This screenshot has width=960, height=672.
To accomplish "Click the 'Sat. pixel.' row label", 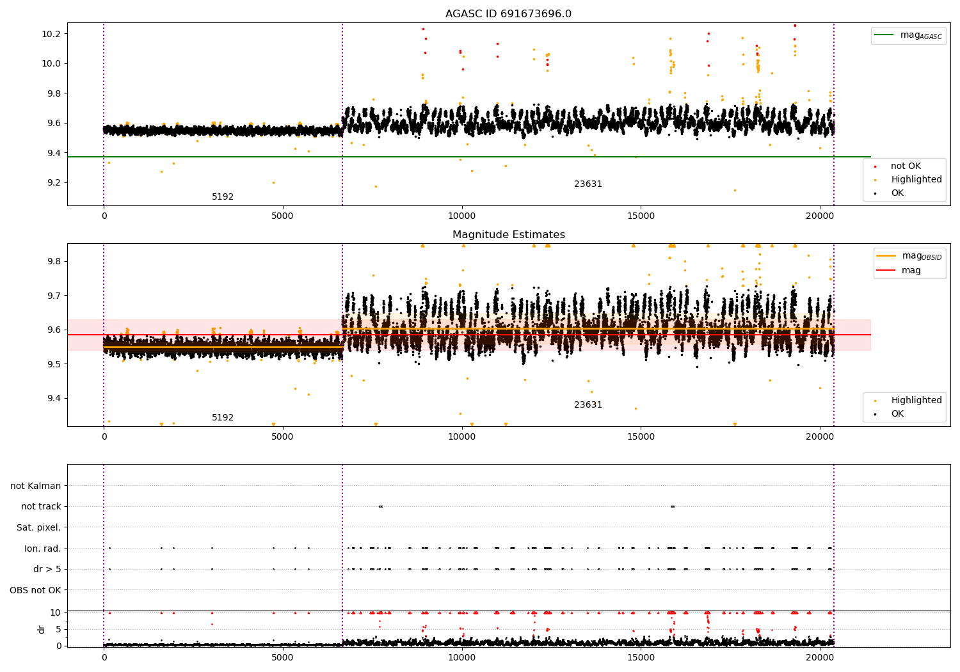I will click(x=39, y=527).
